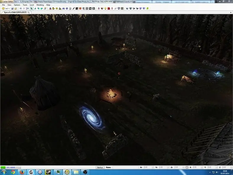Viewport: 233px width, 175px height.
Task: Click the grid table toolbar icon
Action: click(122, 9)
